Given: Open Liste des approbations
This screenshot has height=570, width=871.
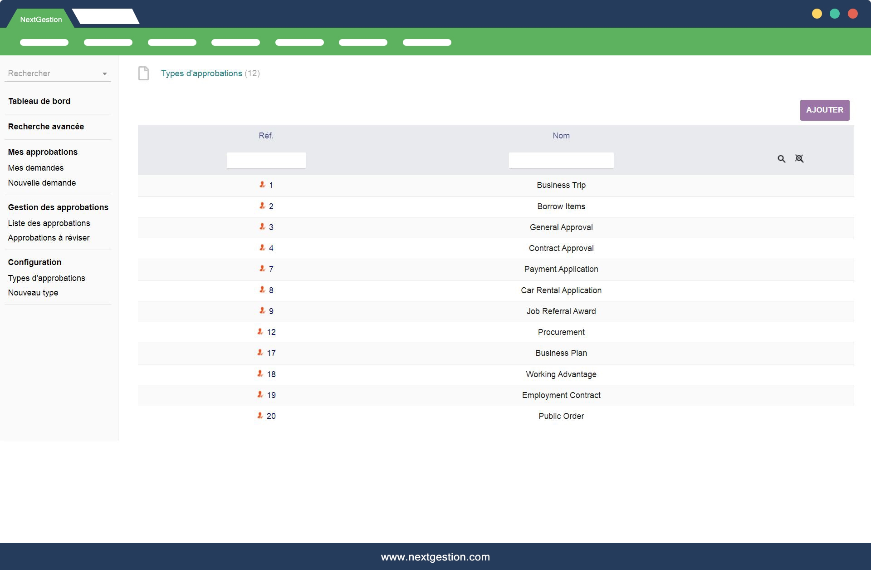Looking at the screenshot, I should (x=49, y=223).
